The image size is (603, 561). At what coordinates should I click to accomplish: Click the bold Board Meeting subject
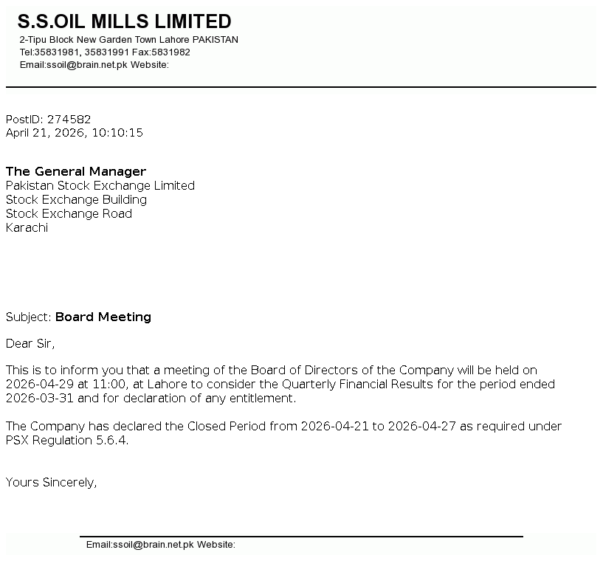[103, 317]
